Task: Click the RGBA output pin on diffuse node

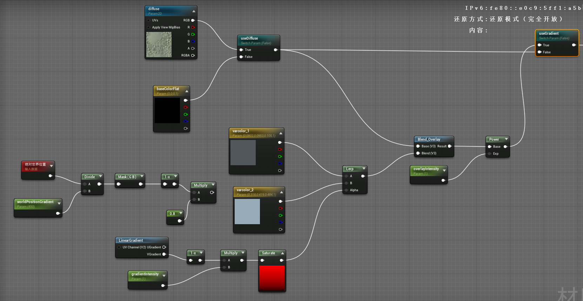Action: pyautogui.click(x=193, y=55)
